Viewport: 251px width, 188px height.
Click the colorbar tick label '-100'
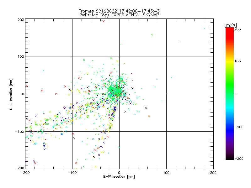point(239,127)
